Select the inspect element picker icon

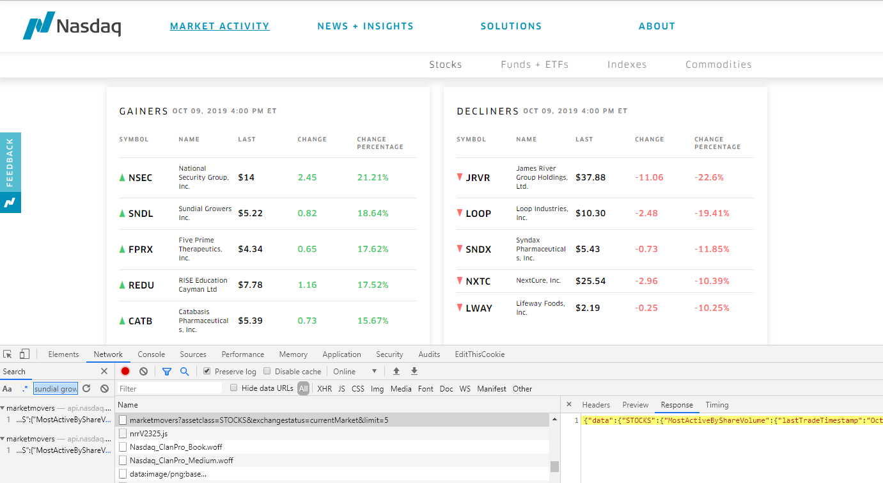tap(8, 354)
